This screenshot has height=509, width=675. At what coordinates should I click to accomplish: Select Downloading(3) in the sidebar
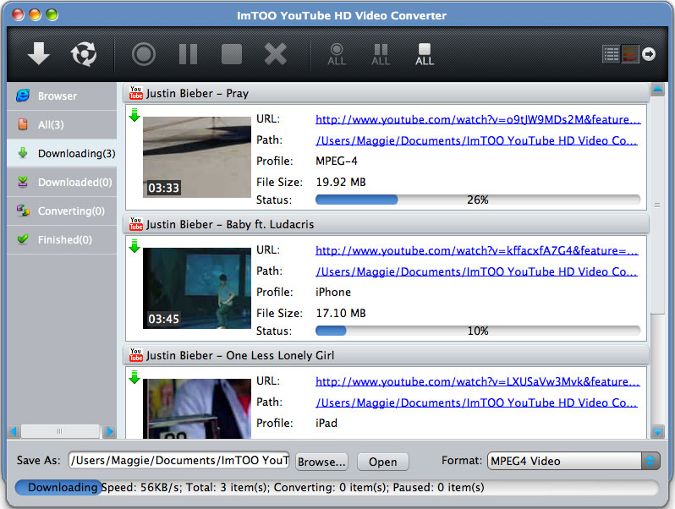pyautogui.click(x=62, y=154)
